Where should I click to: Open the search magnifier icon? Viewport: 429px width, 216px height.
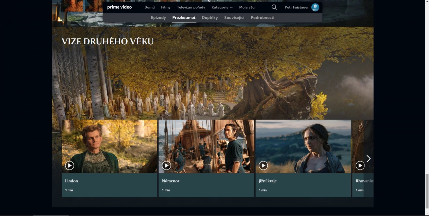click(274, 7)
